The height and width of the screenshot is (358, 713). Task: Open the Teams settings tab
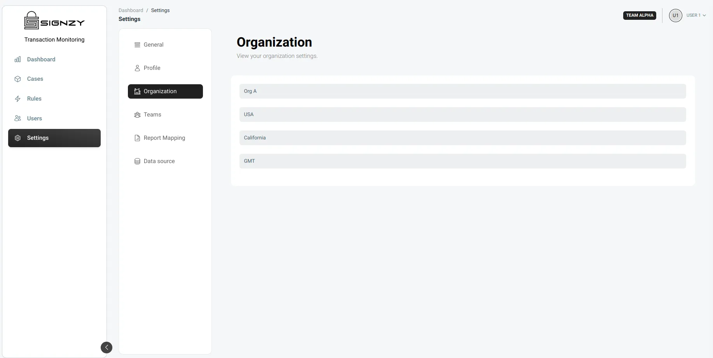tap(165, 115)
